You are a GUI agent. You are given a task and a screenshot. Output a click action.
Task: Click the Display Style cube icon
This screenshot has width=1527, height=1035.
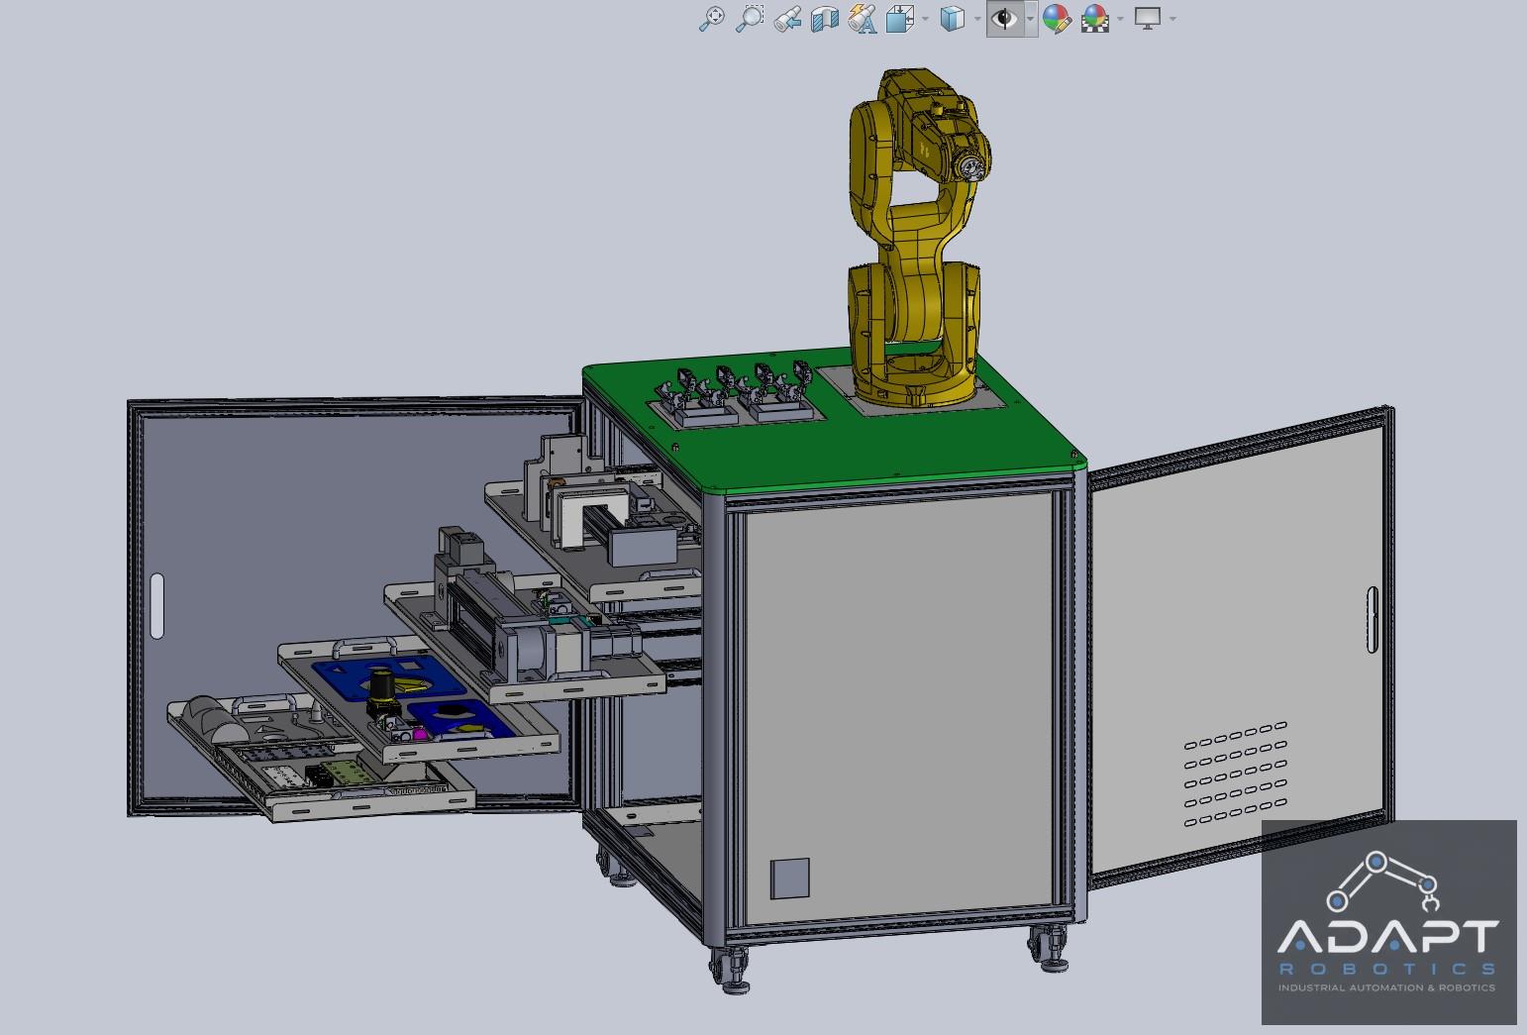point(952,19)
